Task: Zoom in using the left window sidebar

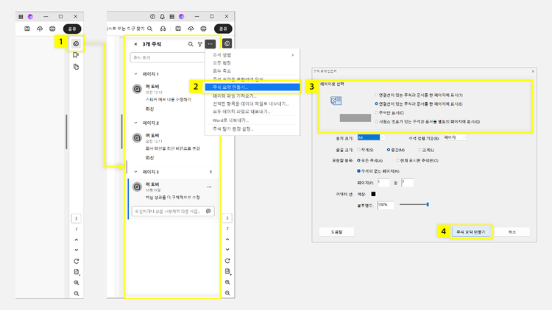Action: (77, 283)
